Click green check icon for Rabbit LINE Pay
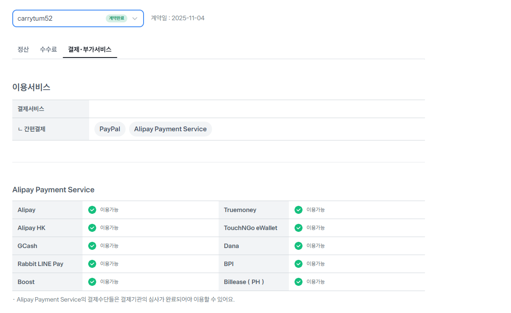Viewport: 511px width, 313px height. click(x=92, y=263)
